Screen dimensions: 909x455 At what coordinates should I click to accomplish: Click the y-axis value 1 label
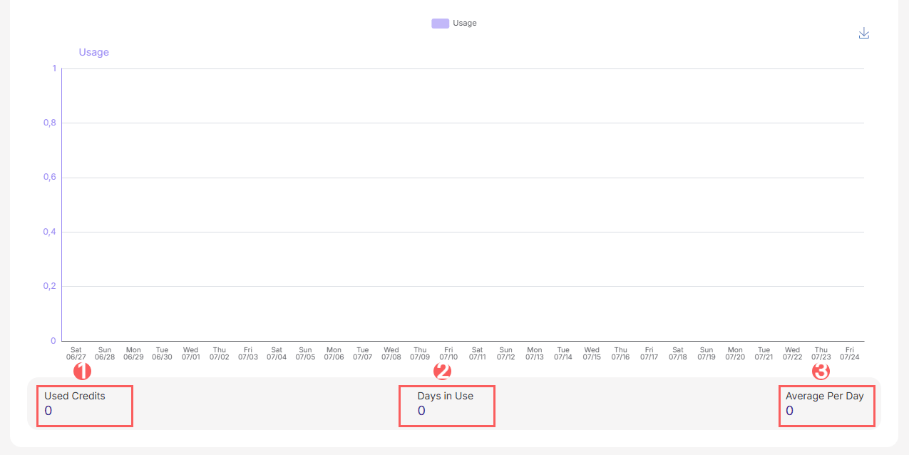point(53,68)
